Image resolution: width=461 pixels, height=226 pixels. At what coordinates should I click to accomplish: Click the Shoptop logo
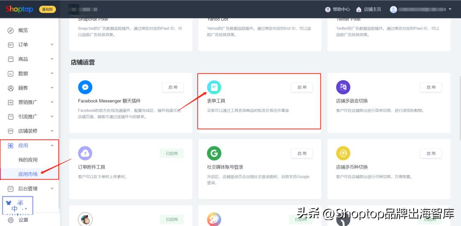[19, 9]
